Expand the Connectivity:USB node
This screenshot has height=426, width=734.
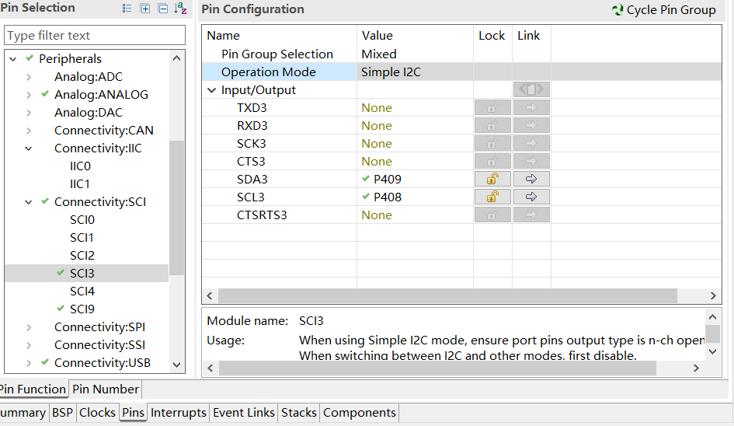point(29,363)
